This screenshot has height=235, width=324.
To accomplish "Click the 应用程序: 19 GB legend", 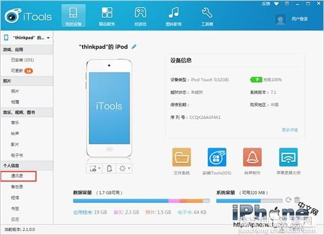I will tap(90, 212).
